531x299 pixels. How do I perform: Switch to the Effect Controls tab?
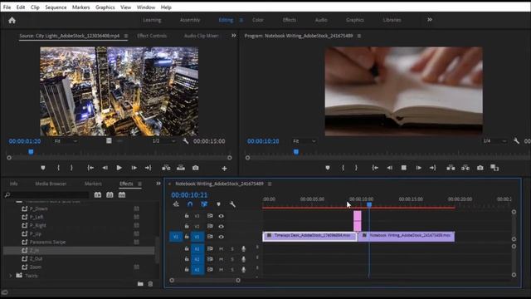[152, 36]
